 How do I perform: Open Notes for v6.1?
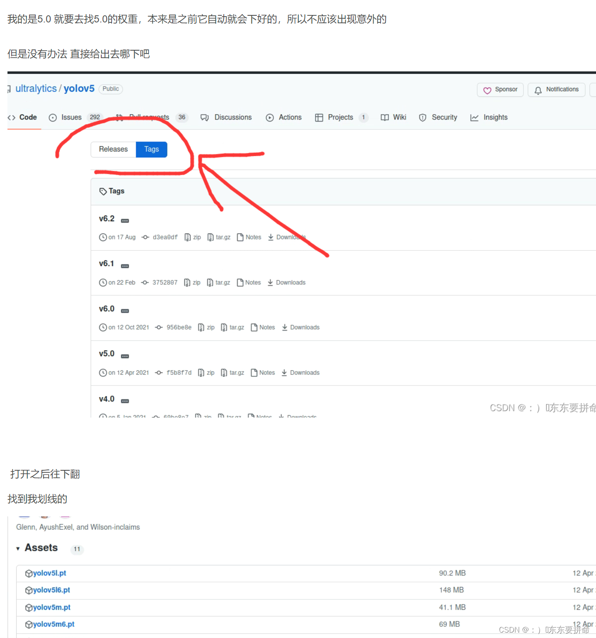pos(249,283)
